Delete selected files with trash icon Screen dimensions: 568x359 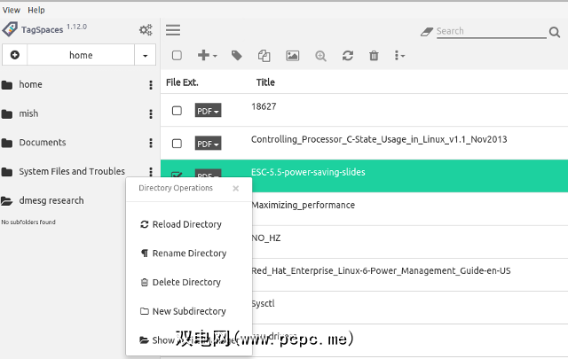coord(374,55)
